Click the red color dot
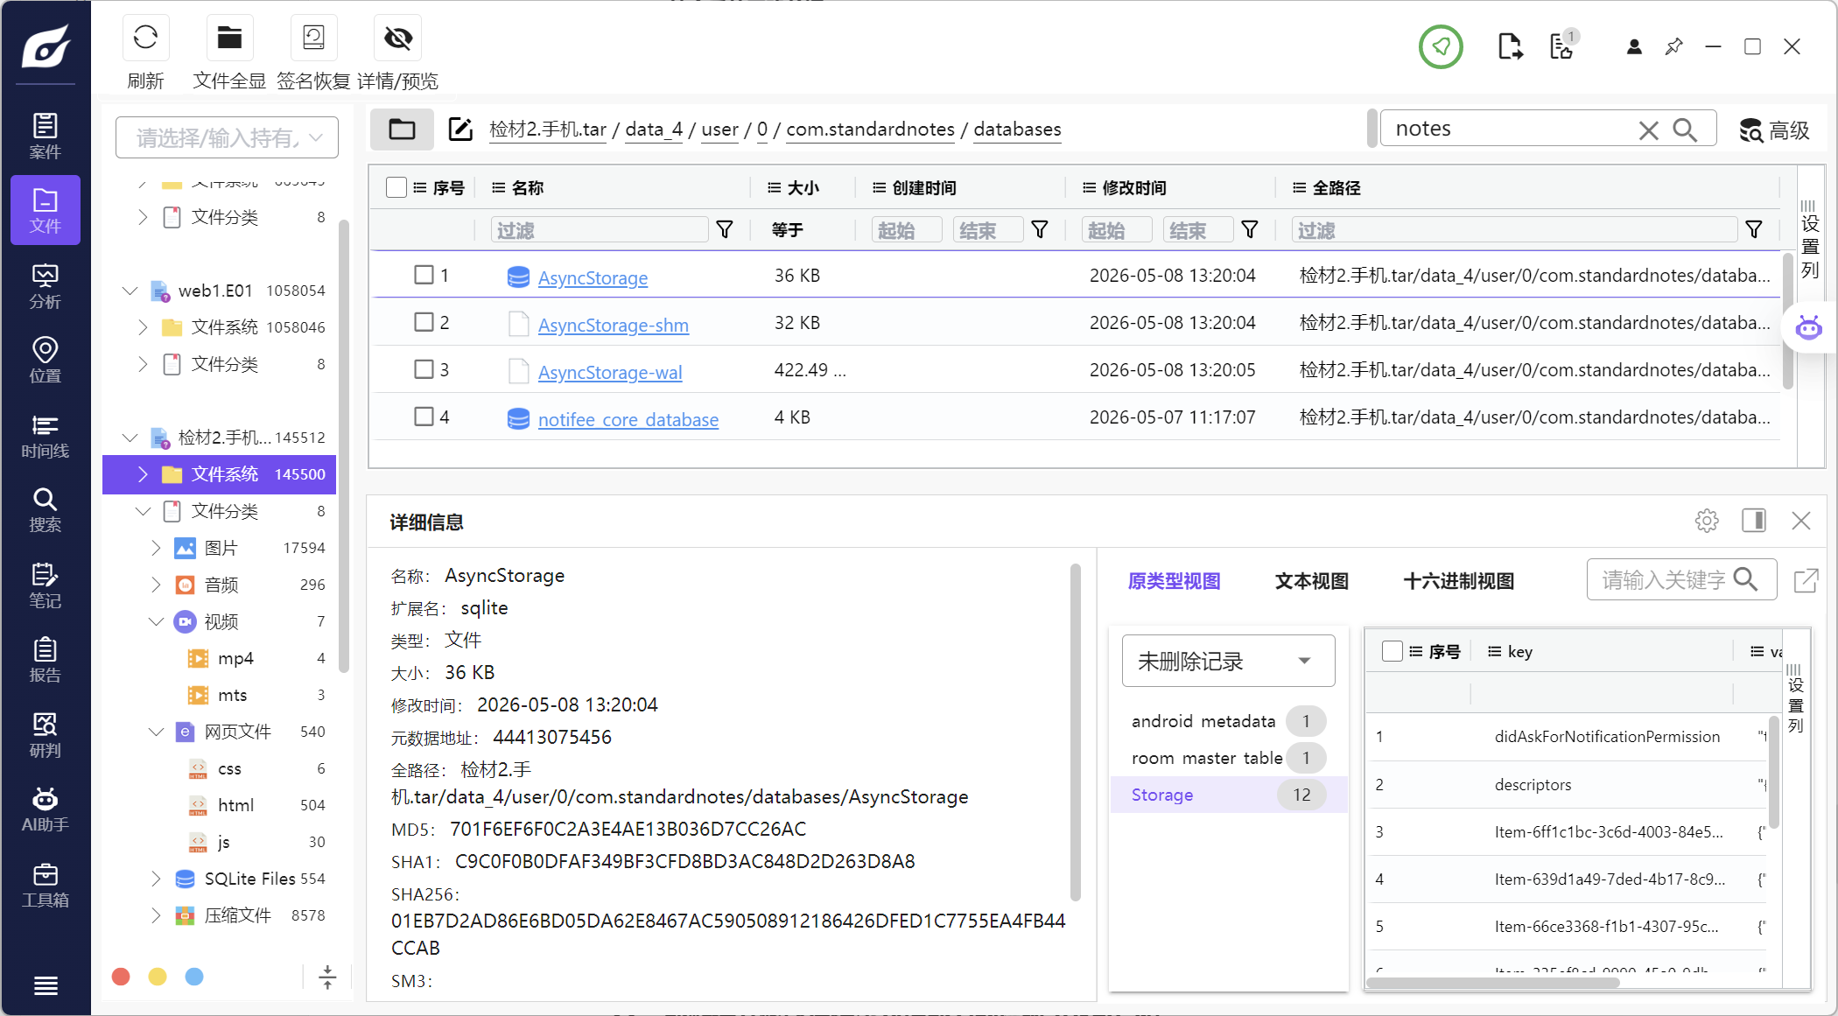This screenshot has height=1016, width=1838. [122, 977]
